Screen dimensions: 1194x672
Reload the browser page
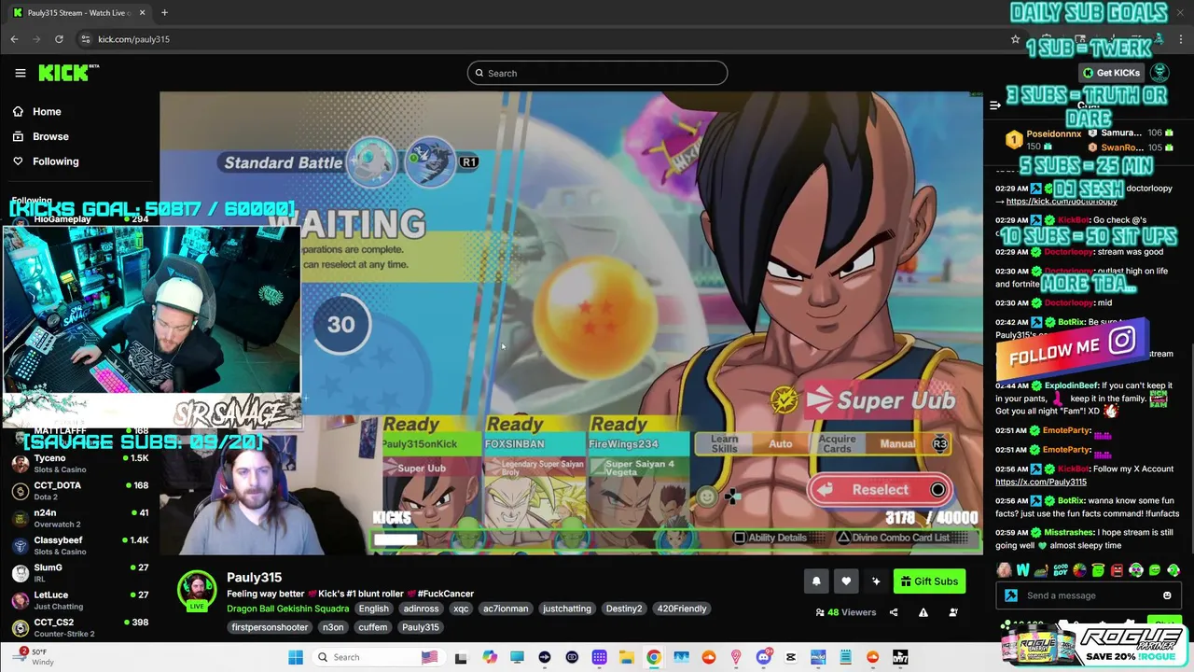(x=59, y=39)
